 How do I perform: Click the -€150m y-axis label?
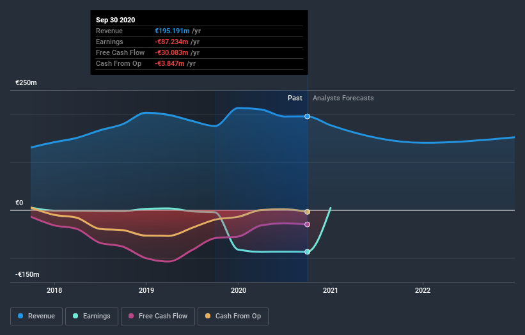tap(27, 274)
